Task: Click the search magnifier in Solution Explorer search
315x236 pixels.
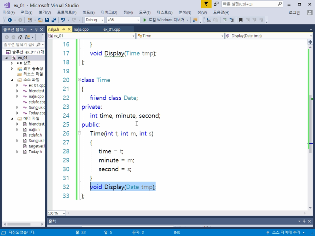Action: coord(38,44)
